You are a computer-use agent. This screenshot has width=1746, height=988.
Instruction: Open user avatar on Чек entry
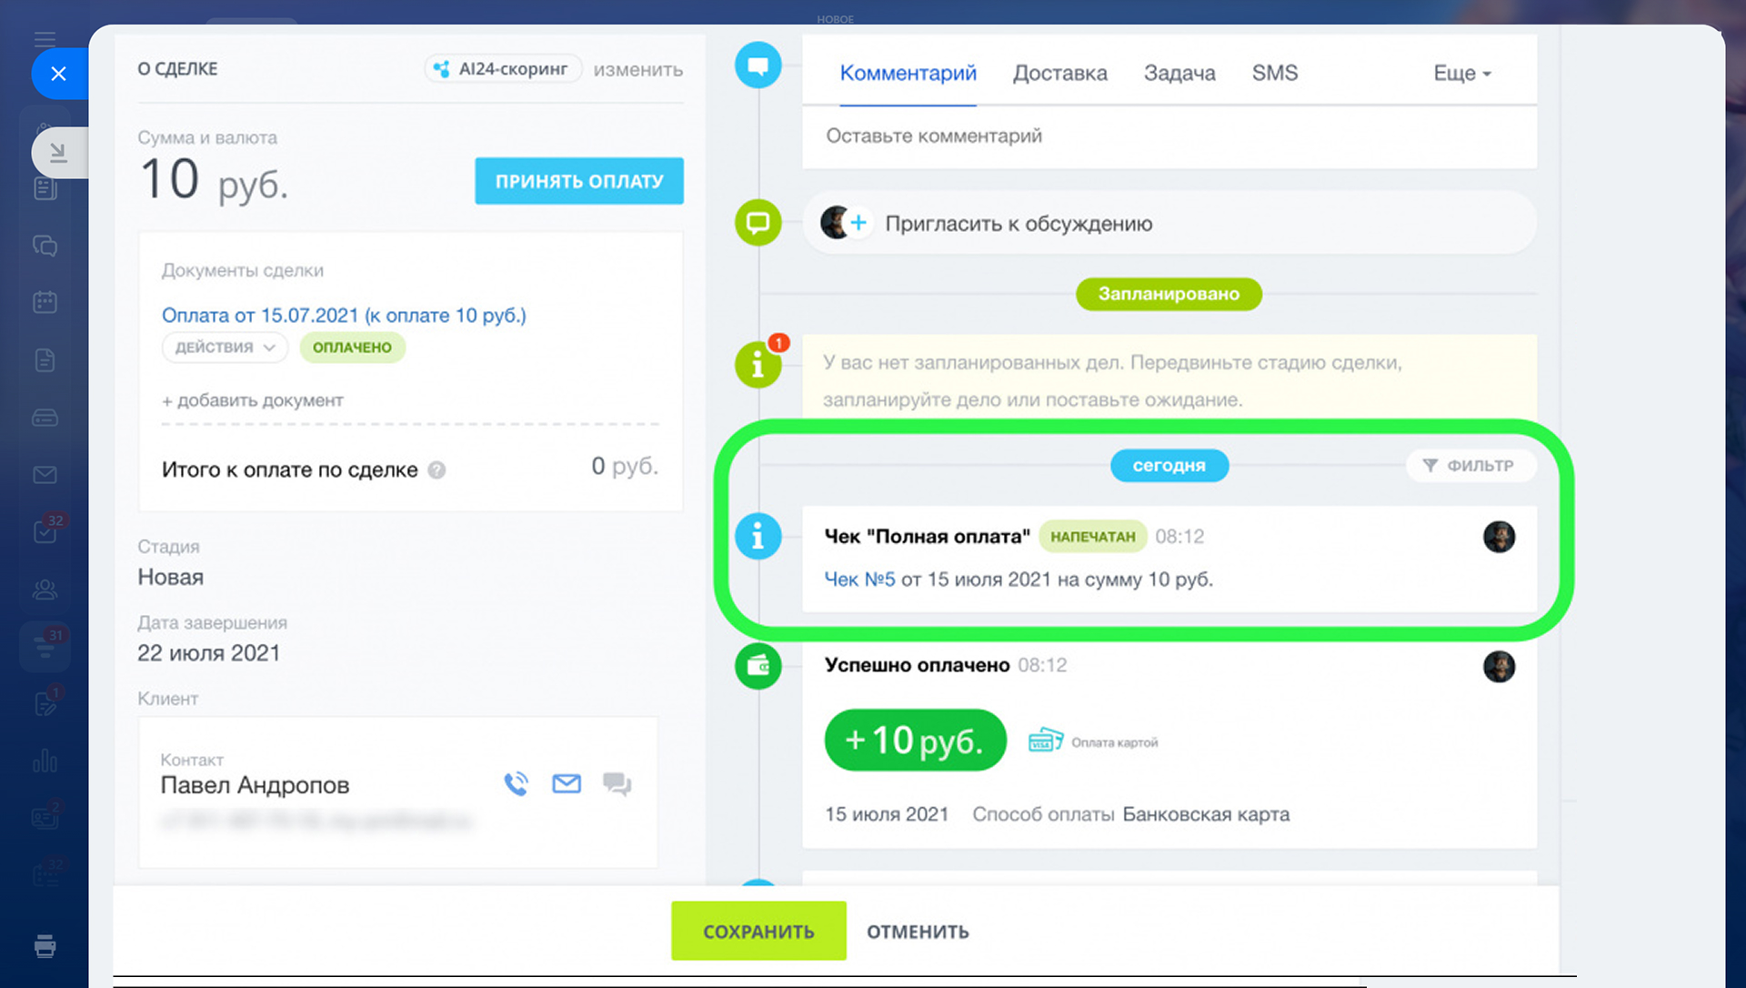click(x=1499, y=537)
